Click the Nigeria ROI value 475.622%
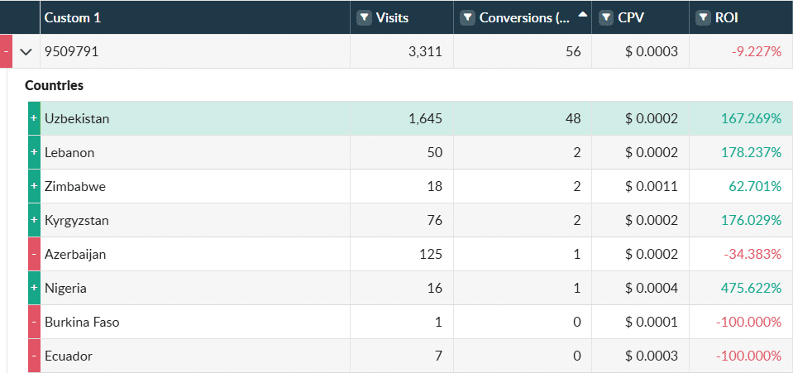 751,289
